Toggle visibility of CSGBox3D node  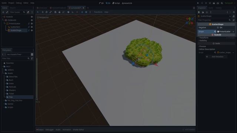(32, 20)
